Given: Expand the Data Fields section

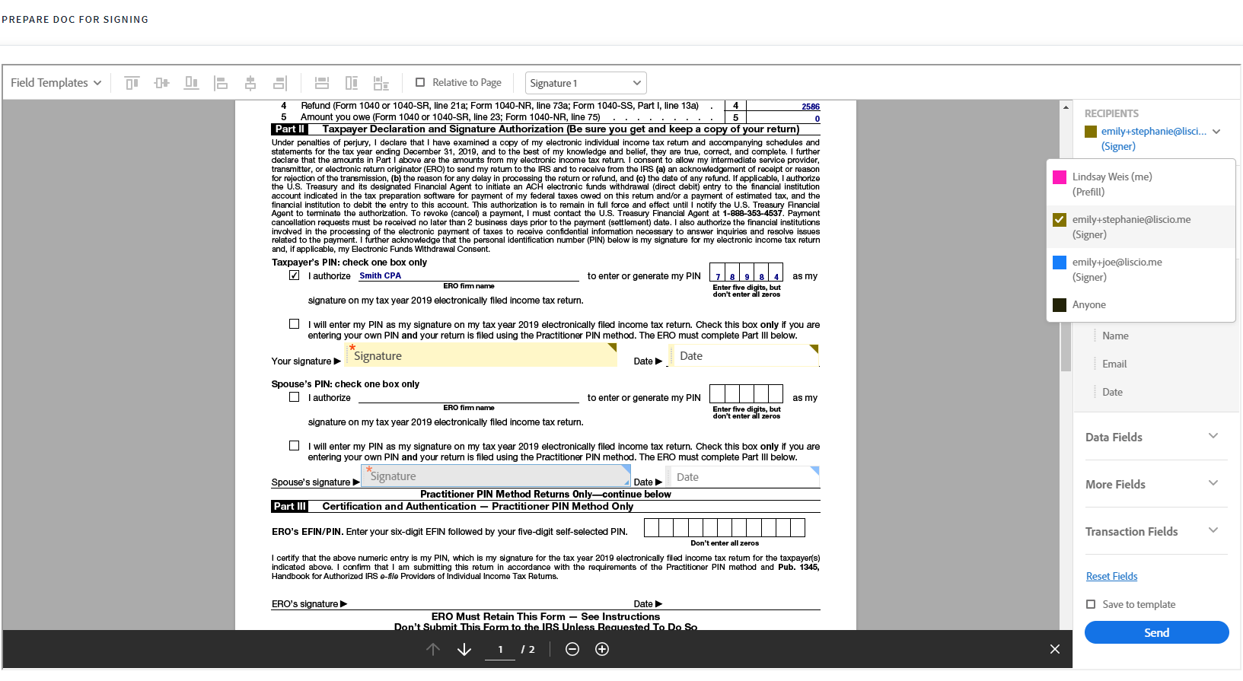Looking at the screenshot, I should (x=1156, y=437).
